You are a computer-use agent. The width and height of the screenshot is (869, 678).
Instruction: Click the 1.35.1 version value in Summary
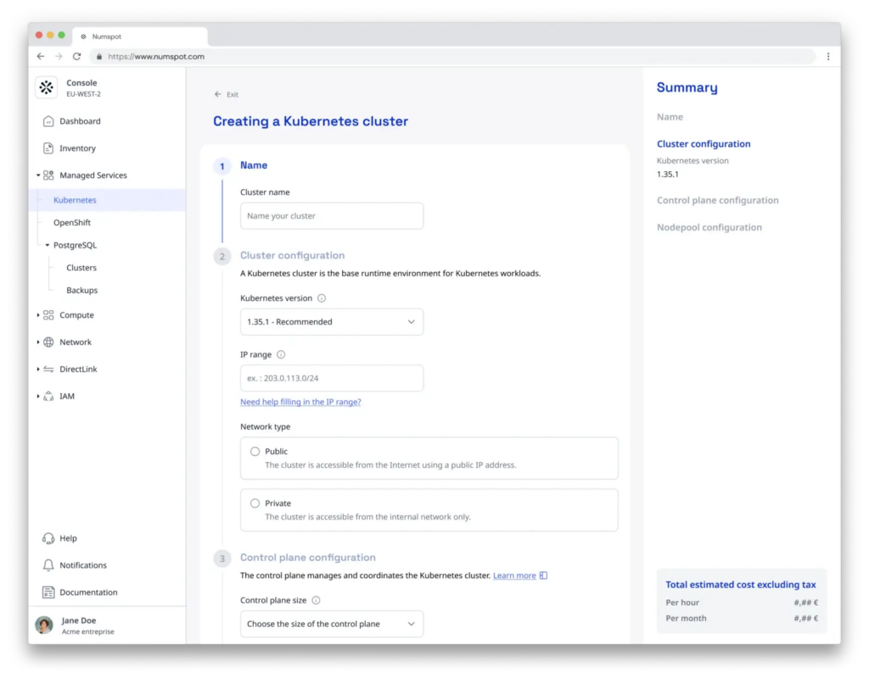(667, 175)
